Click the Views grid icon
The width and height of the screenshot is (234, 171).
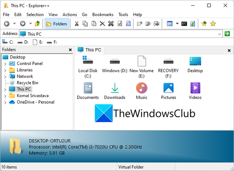[x=170, y=24]
